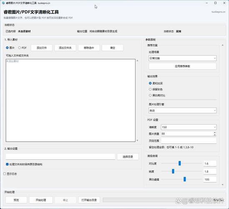Screen dimensions: 229x209
Task: Click the 添加文件夹 button
Action: click(x=65, y=48)
